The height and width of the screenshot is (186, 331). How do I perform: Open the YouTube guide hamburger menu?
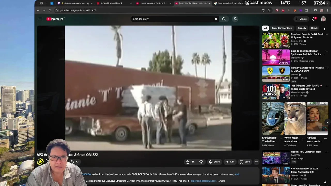(x=40, y=19)
